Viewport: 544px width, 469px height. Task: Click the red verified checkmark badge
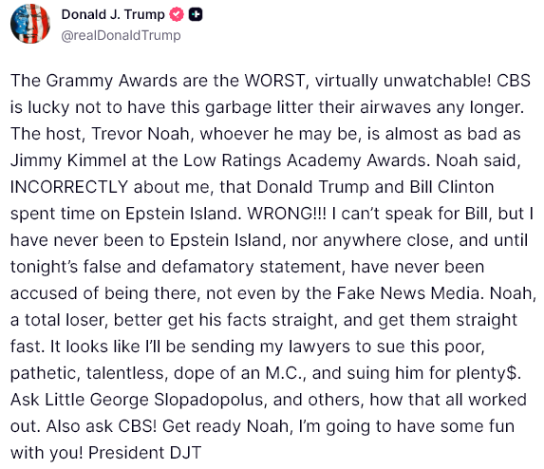tap(177, 14)
